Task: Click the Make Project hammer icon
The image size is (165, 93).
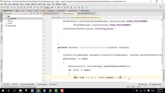Action: pos(42,7)
